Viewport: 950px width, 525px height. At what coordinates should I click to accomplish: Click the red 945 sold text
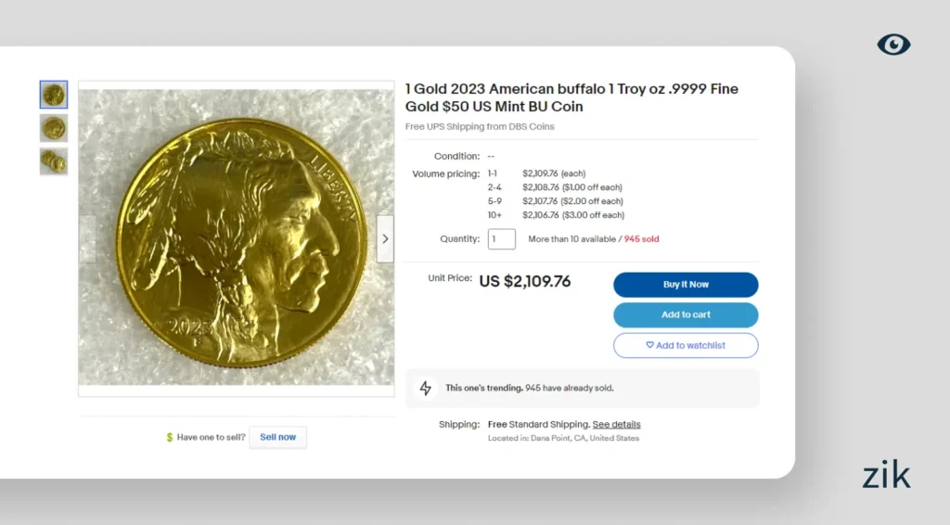click(641, 238)
